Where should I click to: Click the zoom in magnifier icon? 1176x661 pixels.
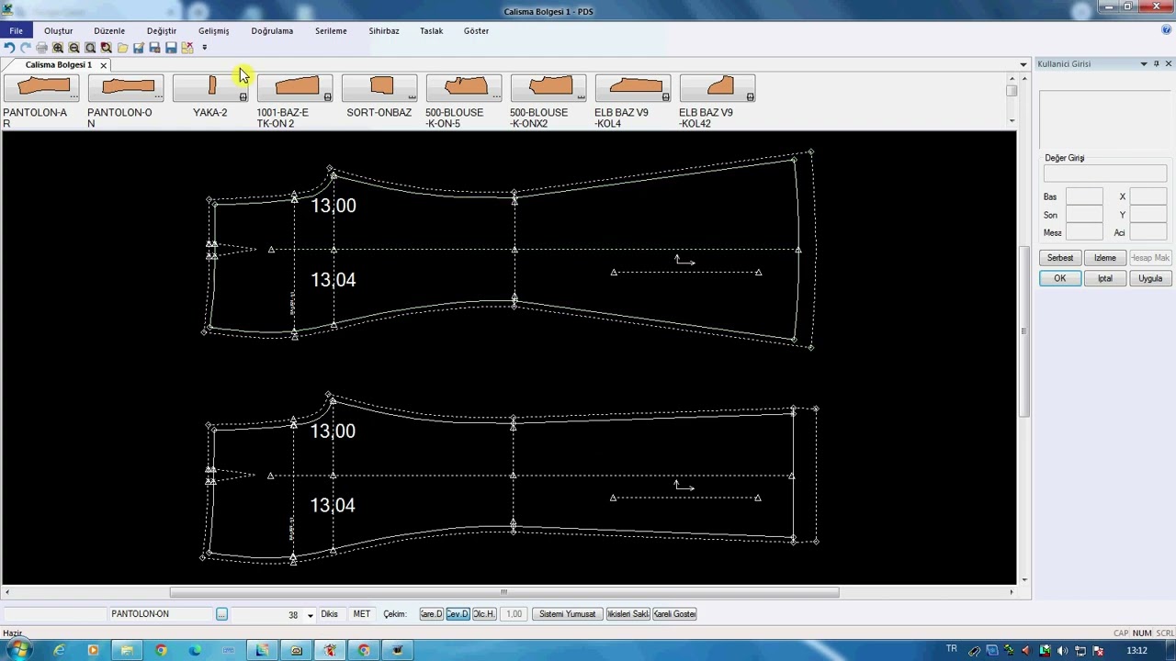click(x=58, y=48)
